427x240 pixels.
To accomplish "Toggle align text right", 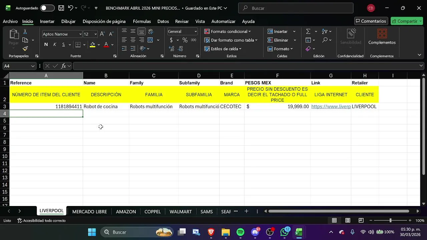I will click(x=141, y=40).
